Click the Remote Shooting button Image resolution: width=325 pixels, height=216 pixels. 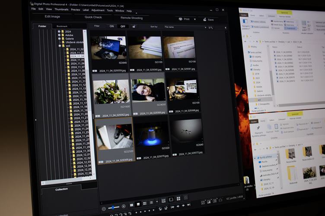click(132, 18)
